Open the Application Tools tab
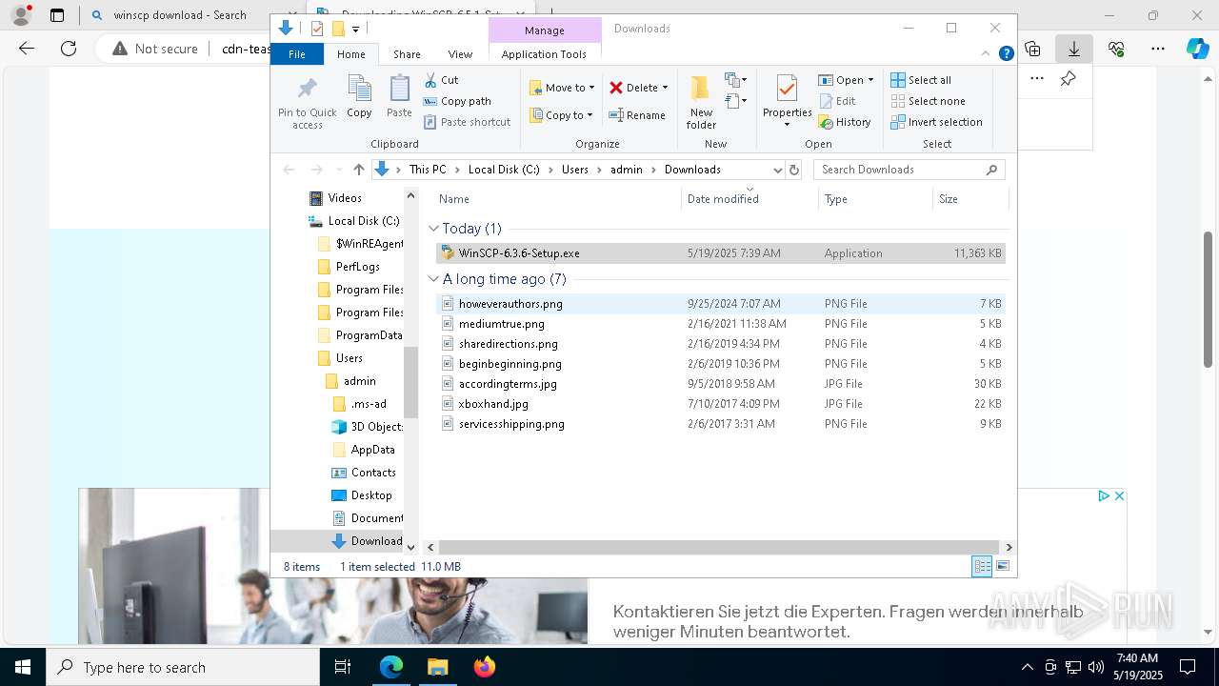 [544, 54]
